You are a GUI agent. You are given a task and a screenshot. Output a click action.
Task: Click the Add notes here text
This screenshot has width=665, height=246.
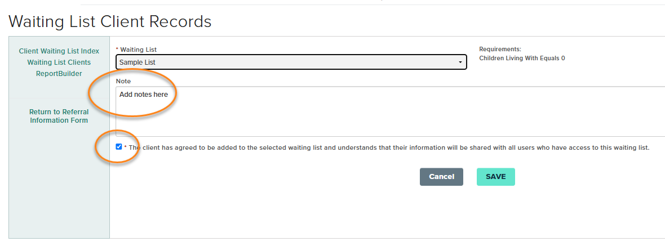[144, 95]
